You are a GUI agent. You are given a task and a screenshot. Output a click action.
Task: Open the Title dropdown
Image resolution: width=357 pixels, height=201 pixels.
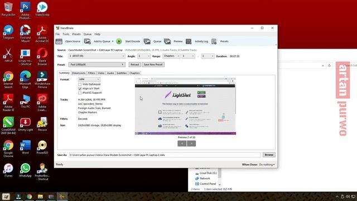coord(97,56)
